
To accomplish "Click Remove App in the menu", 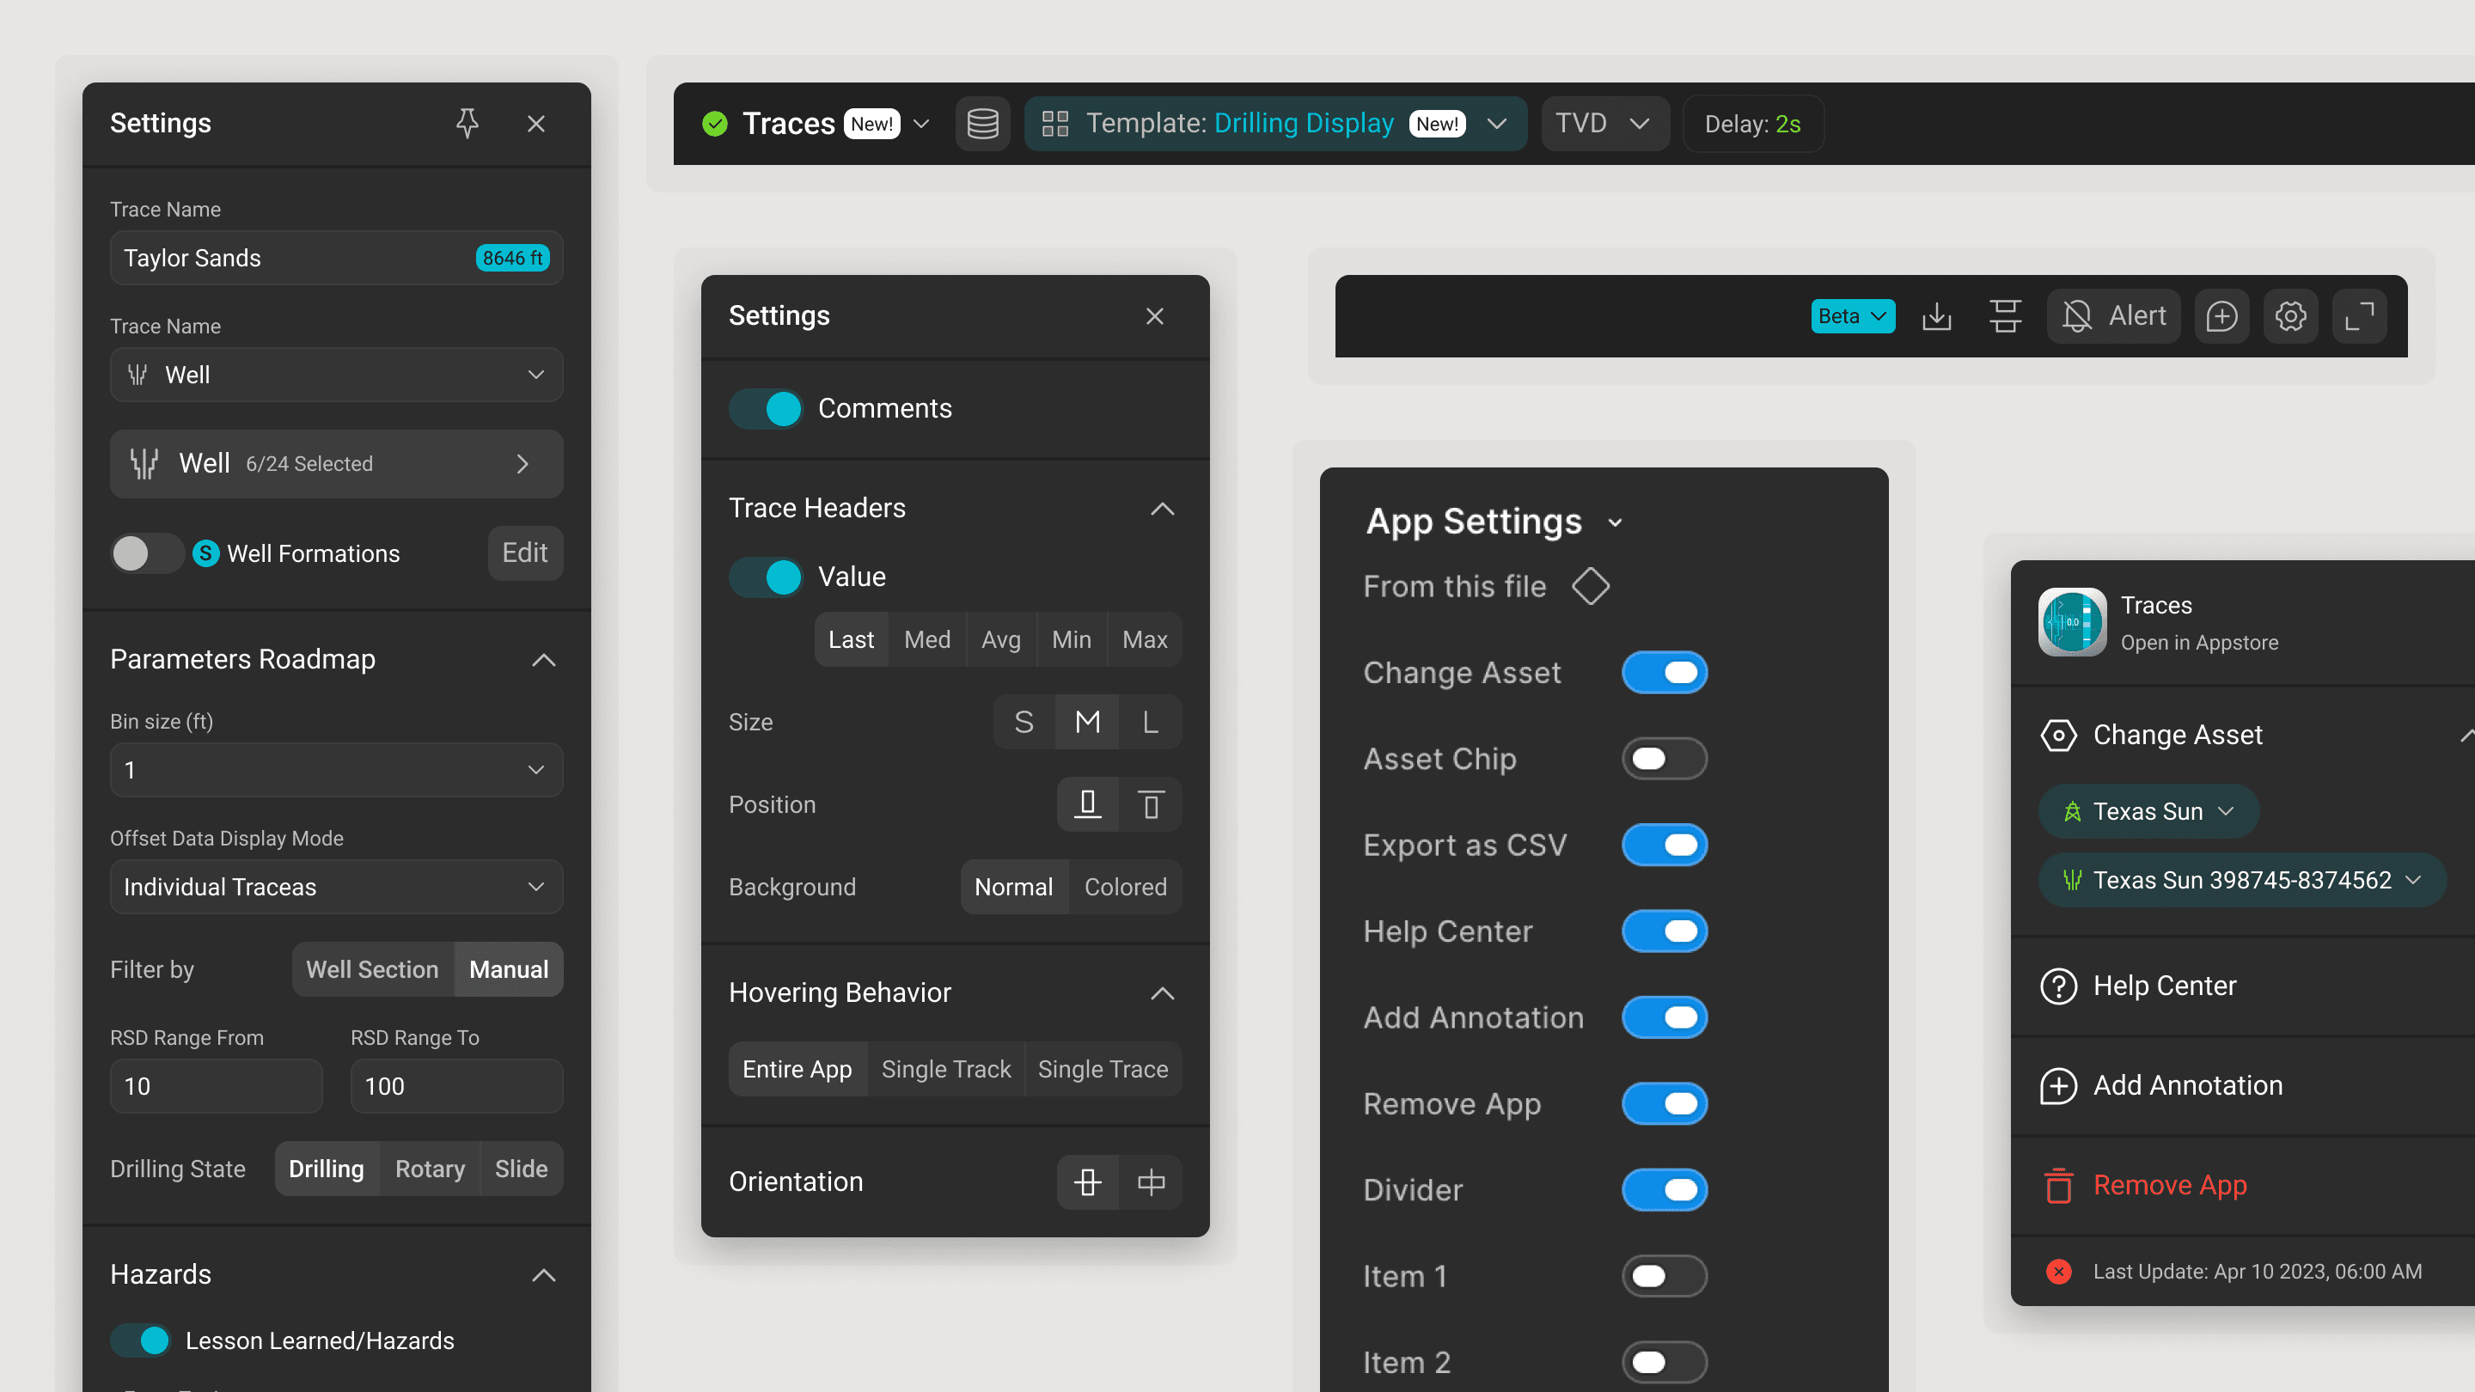I will tap(2169, 1186).
